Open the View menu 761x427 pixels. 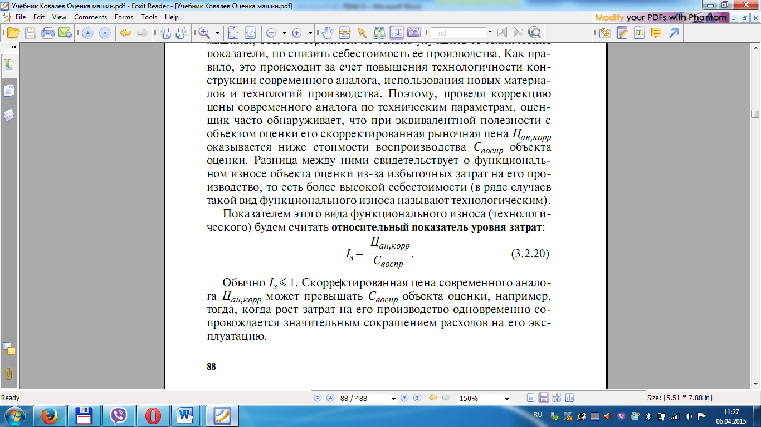(x=59, y=17)
